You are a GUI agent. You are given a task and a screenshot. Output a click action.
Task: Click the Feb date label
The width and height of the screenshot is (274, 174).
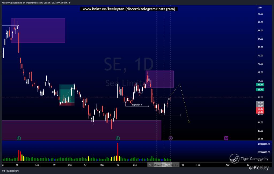click(x=198, y=165)
